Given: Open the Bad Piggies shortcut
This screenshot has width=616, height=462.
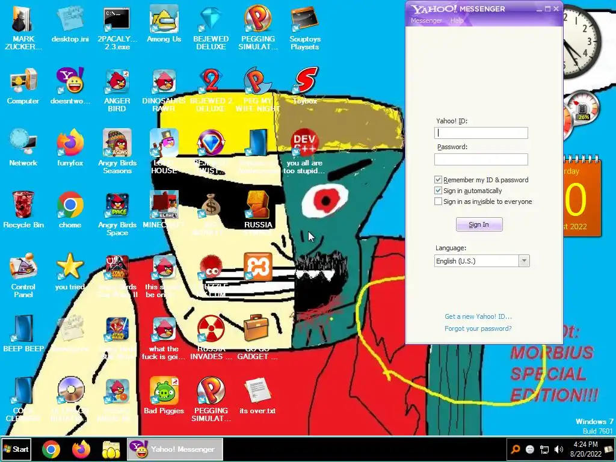Looking at the screenshot, I should pos(164,395).
